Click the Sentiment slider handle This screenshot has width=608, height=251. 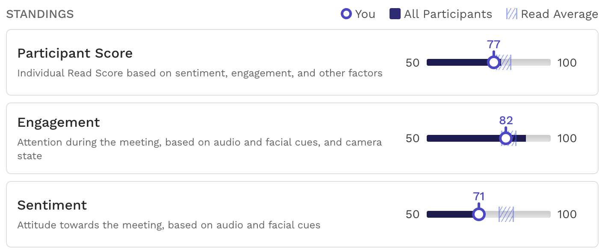(x=479, y=214)
